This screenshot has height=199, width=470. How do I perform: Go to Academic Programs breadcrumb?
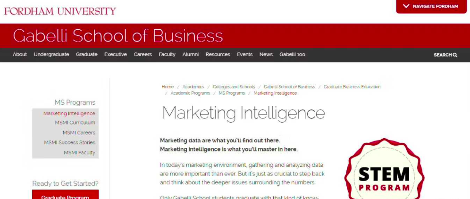[190, 93]
